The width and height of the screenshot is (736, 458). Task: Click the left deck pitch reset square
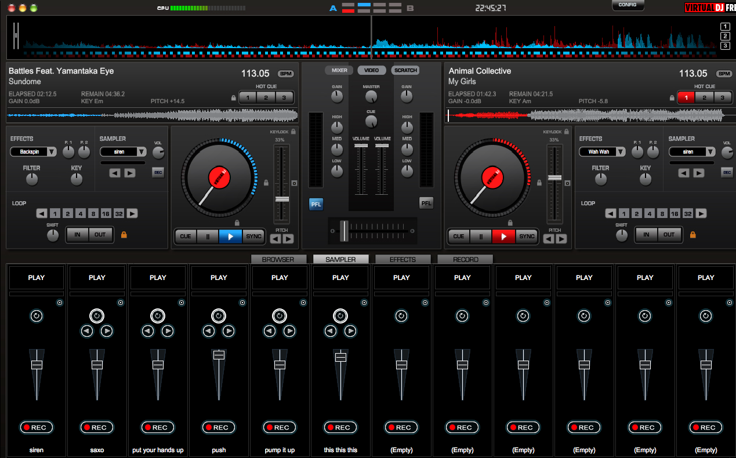pyautogui.click(x=294, y=184)
